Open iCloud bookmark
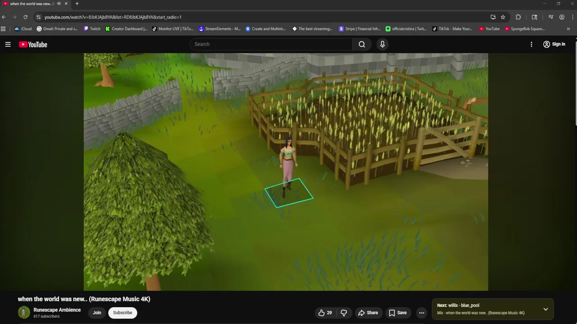This screenshot has height=324, width=577. click(x=23, y=29)
